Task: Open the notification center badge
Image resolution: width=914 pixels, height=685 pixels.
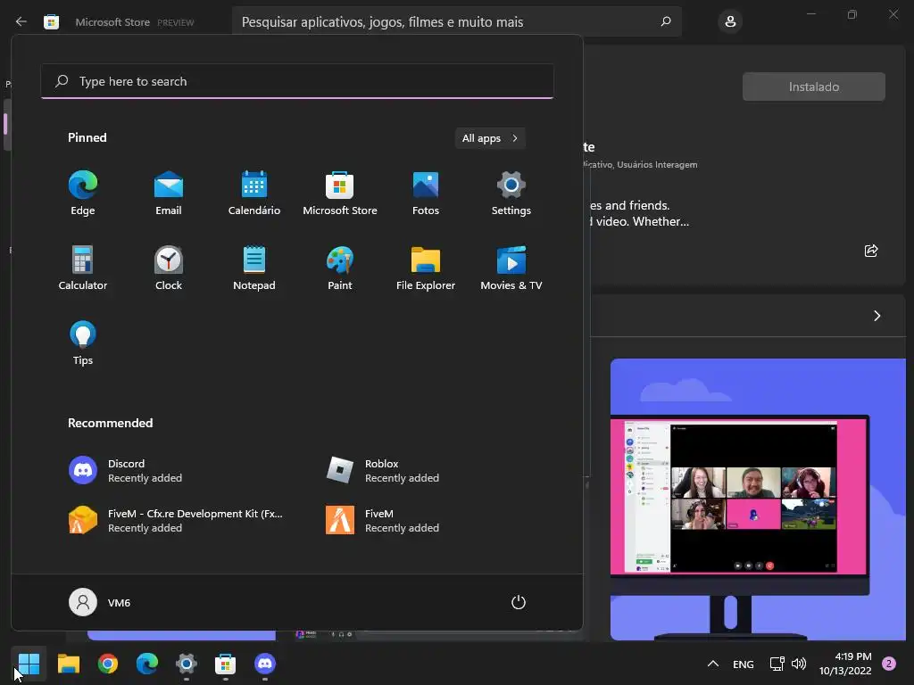Action: click(889, 664)
